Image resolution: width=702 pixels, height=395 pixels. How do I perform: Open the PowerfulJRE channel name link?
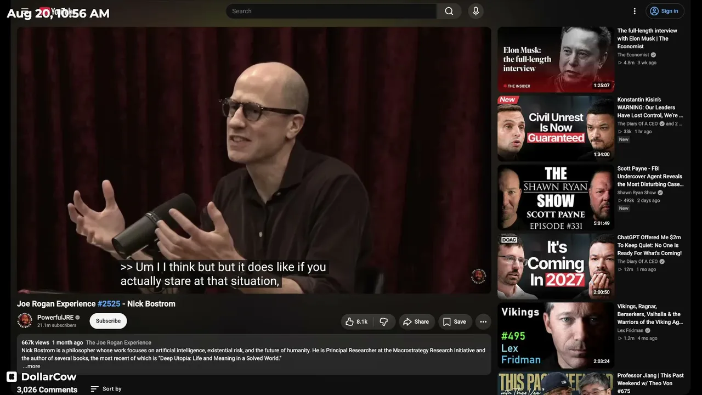coord(55,318)
